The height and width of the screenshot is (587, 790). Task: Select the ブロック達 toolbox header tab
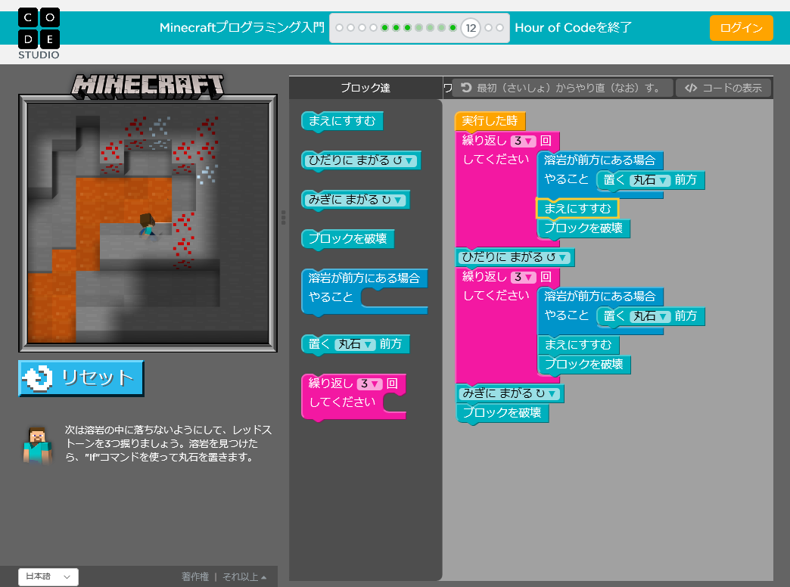pyautogui.click(x=365, y=88)
